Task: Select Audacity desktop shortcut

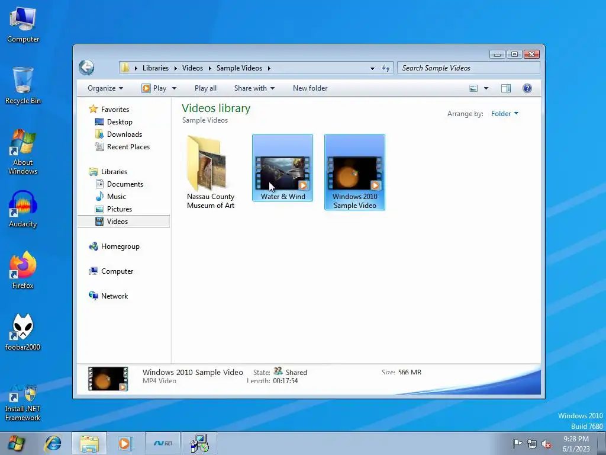Action: [x=23, y=209]
